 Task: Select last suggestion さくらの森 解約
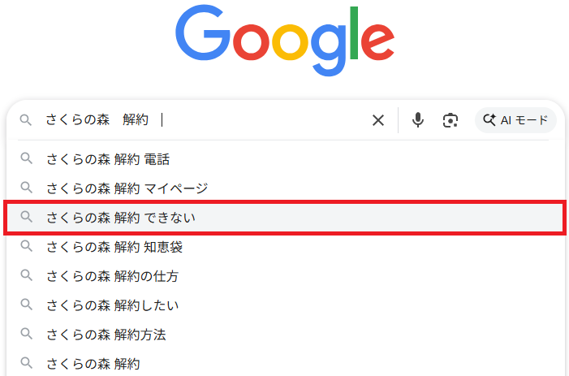coord(93,363)
